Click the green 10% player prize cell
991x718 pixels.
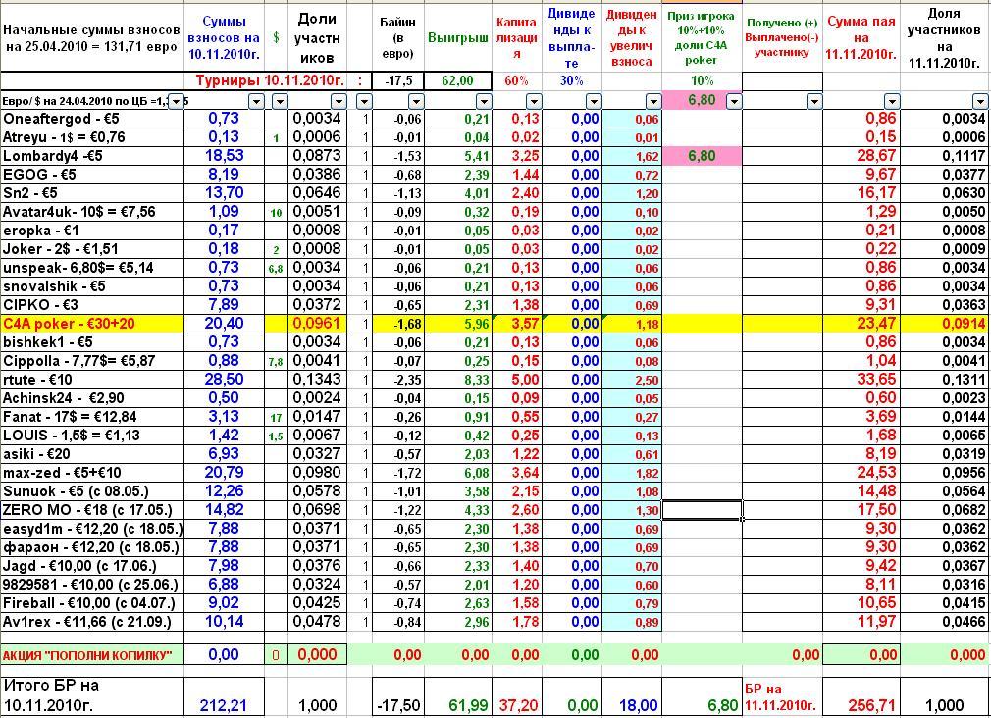click(702, 80)
